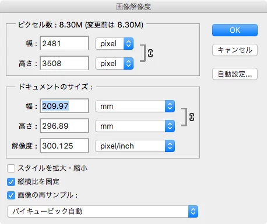Click the ドキュメントのサイズ heading text

tap(55, 87)
